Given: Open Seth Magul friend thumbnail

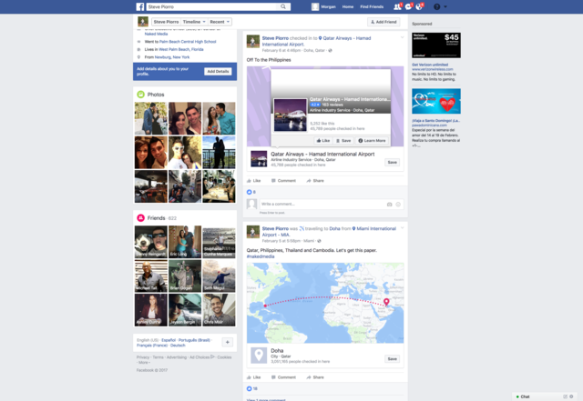Looking at the screenshot, I should pos(219,276).
